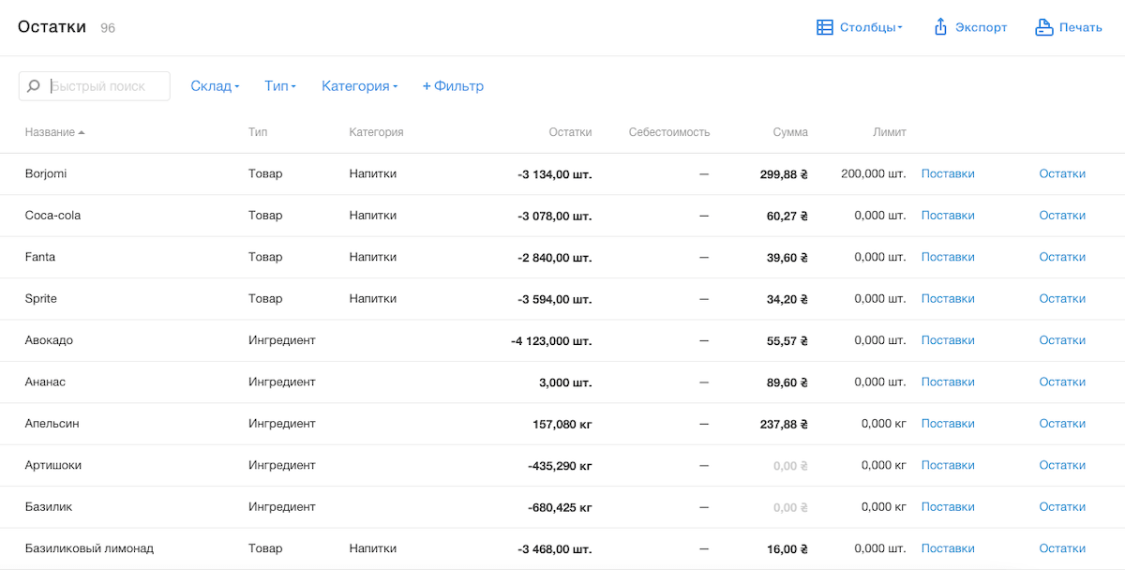Screen dimensions: 1125x570
Task: Open Остатки link for Coca-cola
Action: (x=1062, y=216)
